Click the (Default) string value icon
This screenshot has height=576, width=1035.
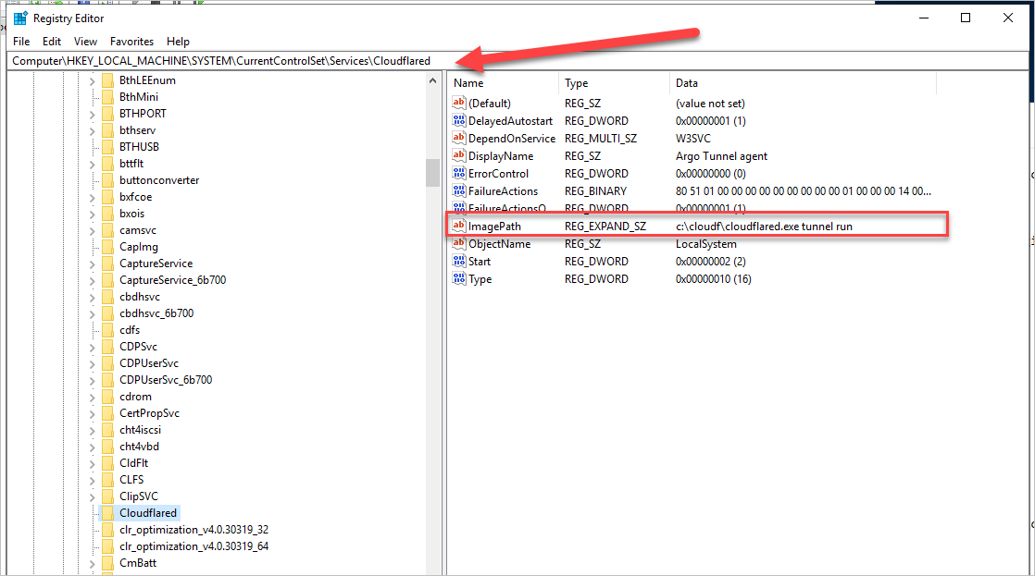(x=459, y=103)
